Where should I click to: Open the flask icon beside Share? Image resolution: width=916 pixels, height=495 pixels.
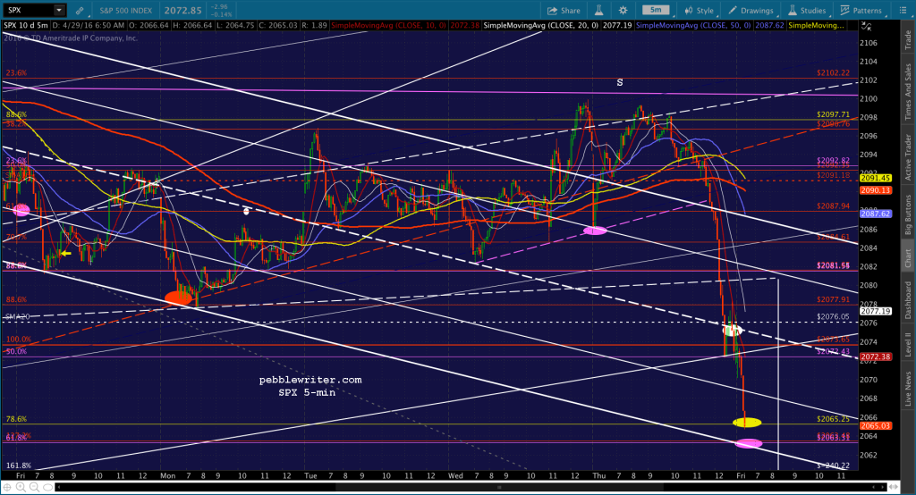point(598,11)
